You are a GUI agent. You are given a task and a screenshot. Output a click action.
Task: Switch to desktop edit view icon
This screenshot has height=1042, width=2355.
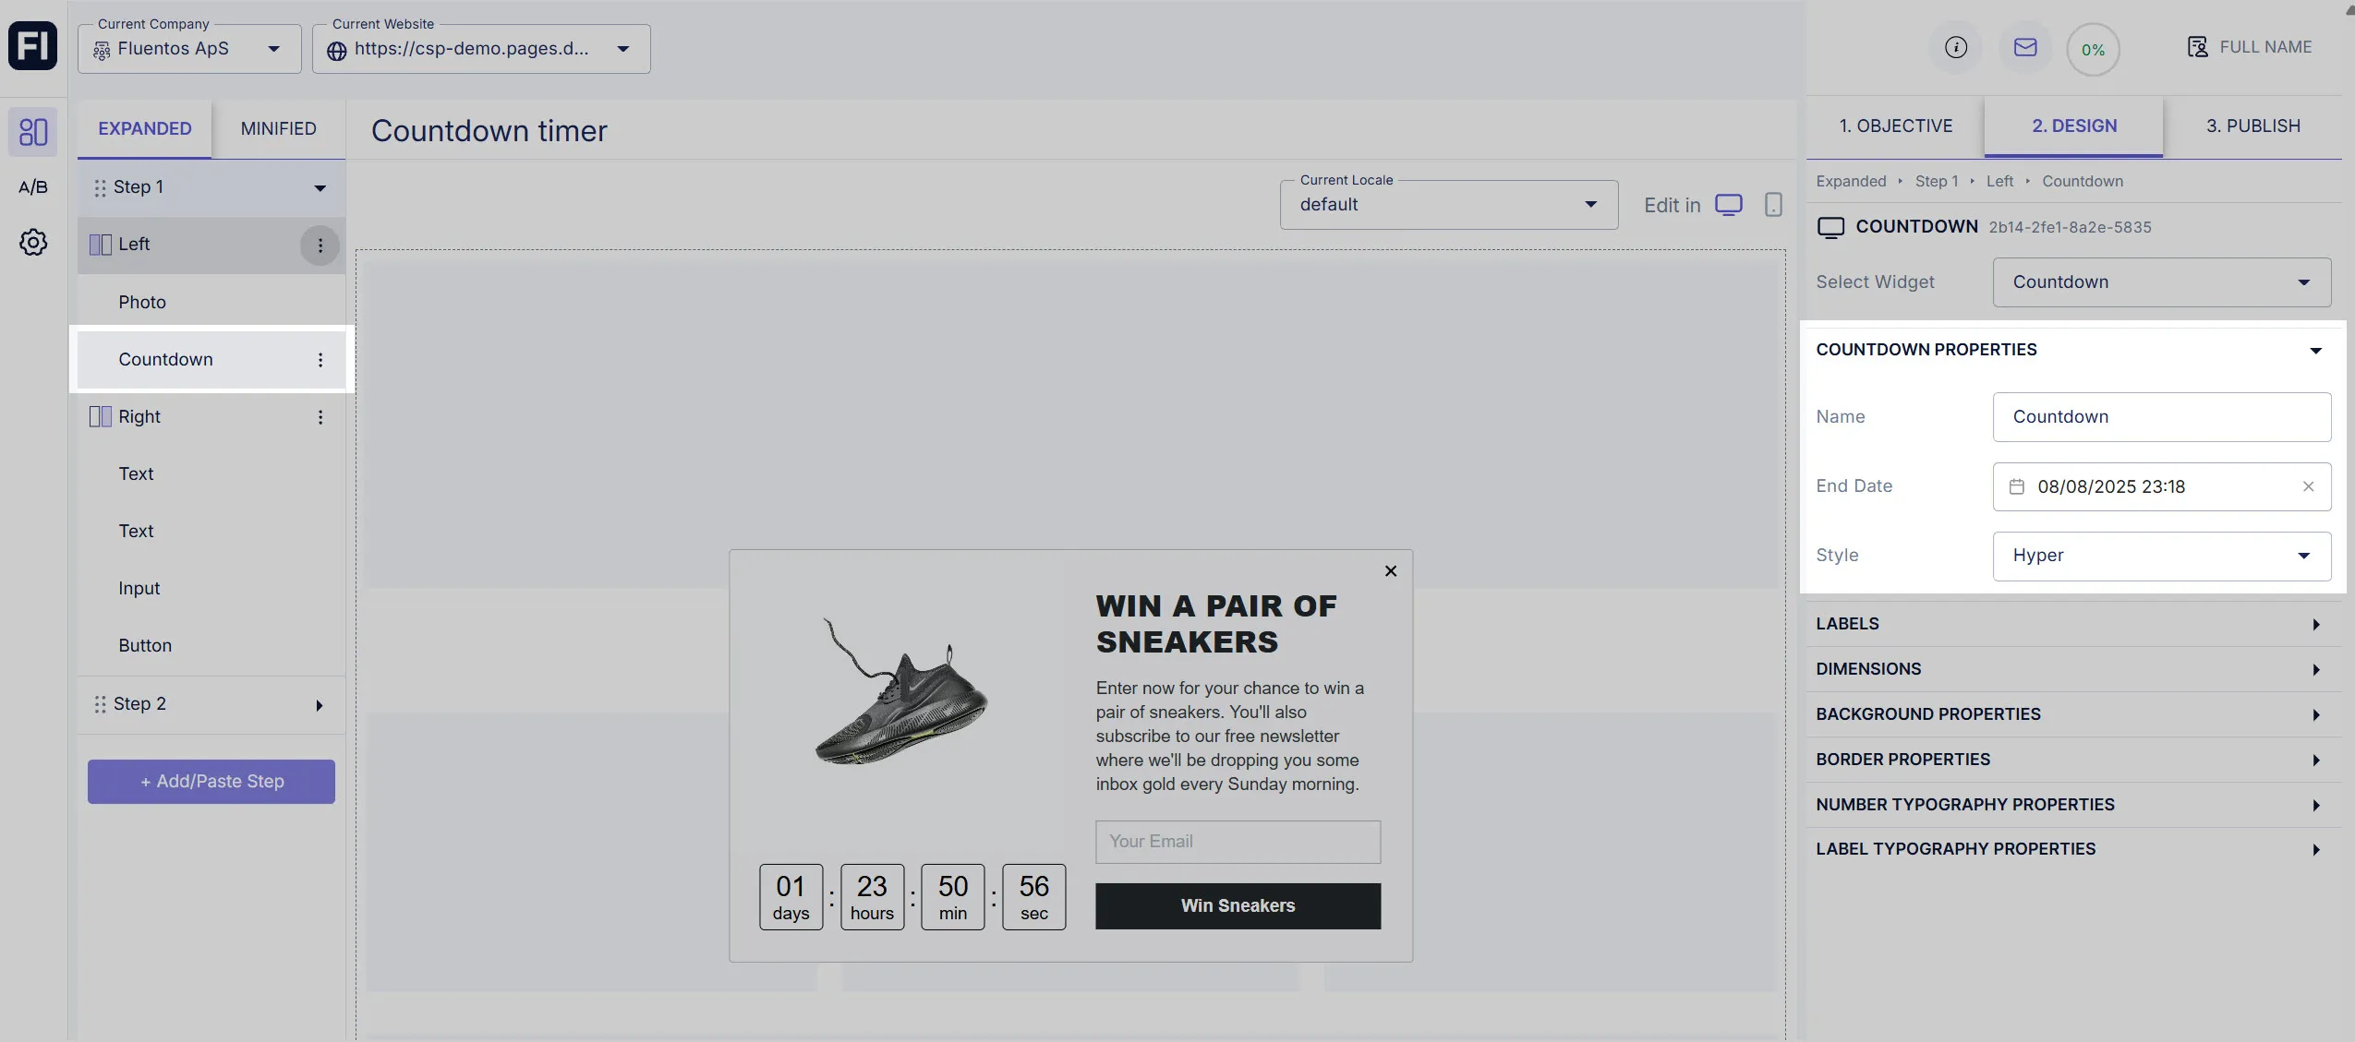(x=1728, y=205)
